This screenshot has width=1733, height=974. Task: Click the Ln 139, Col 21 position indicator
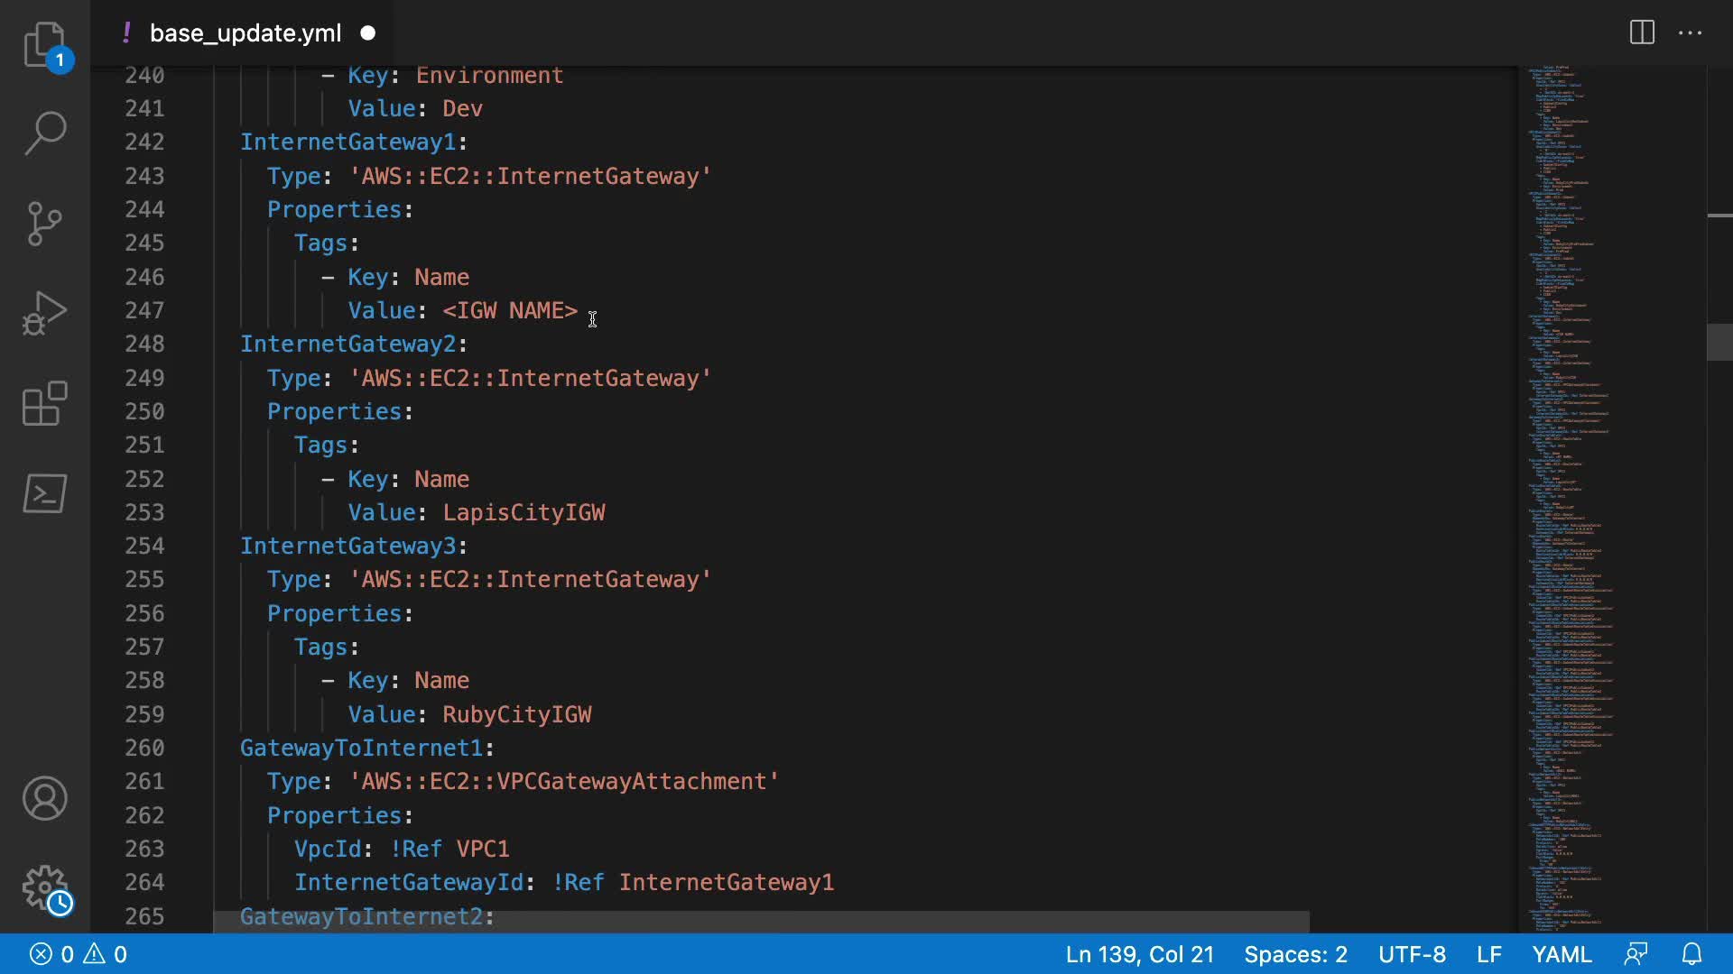click(1139, 954)
